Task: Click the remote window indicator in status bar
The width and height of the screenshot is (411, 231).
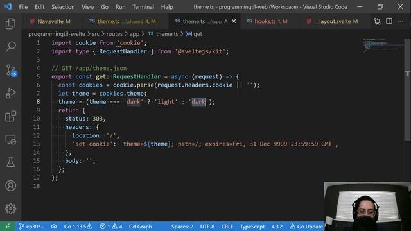Action: (7, 227)
